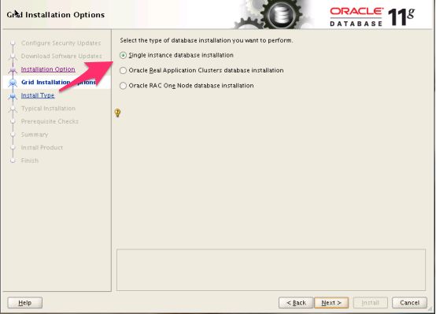Cancel the installation wizard
The image size is (436, 314).
409,303
